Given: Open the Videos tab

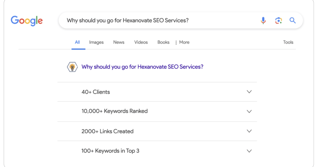Looking at the screenshot, I should tap(141, 42).
